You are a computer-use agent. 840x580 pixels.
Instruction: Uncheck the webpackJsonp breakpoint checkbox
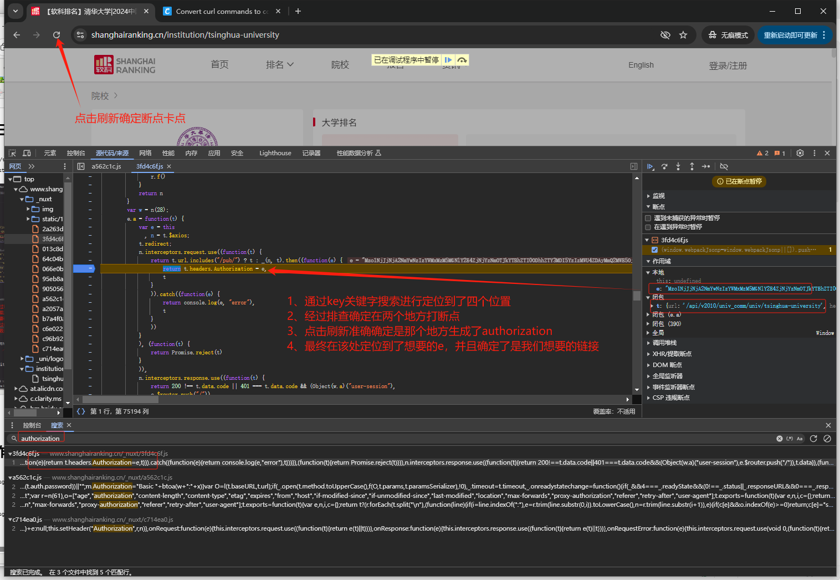pyautogui.click(x=654, y=250)
